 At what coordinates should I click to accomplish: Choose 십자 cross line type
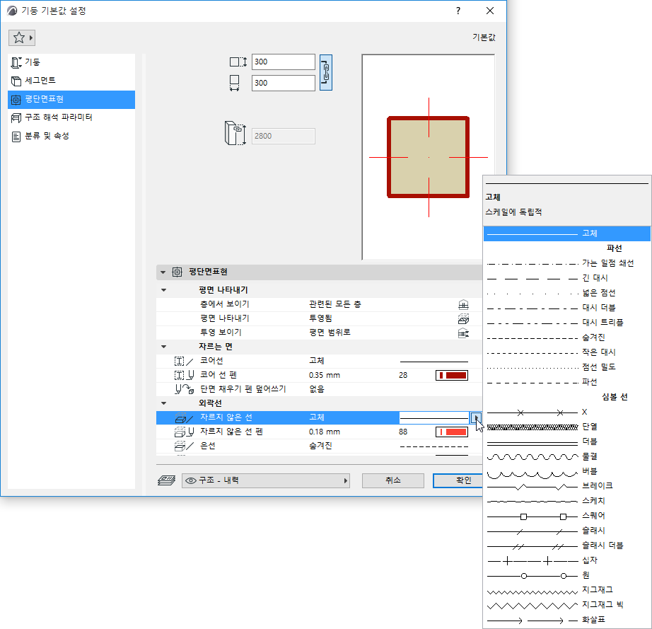click(567, 561)
